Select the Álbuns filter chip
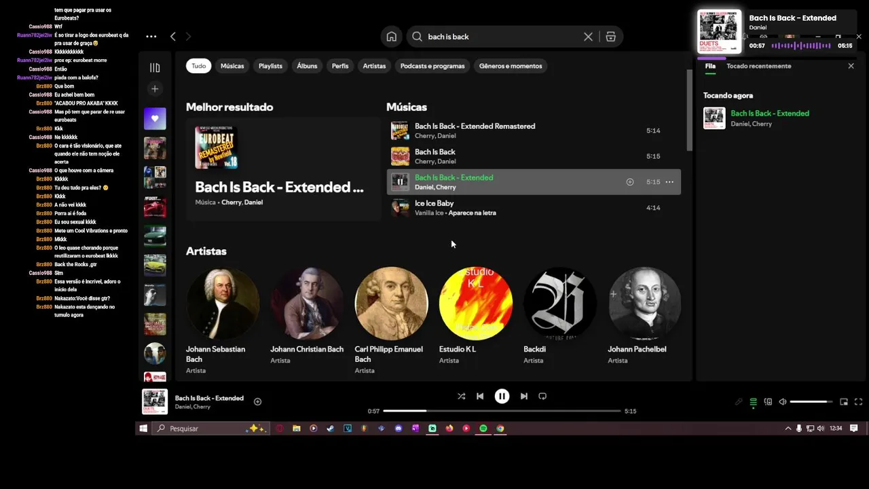This screenshot has height=489, width=869. (307, 66)
